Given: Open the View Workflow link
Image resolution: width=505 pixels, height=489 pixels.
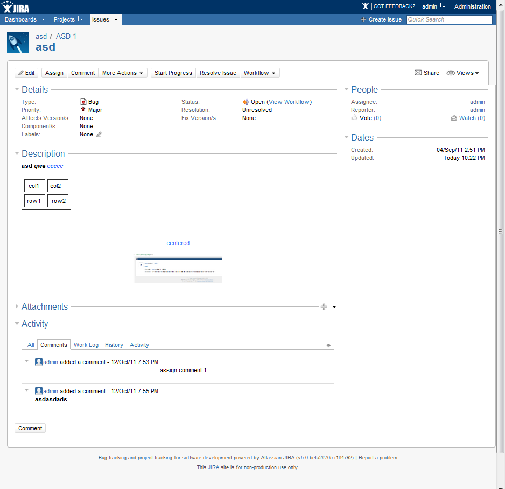Looking at the screenshot, I should pos(289,102).
